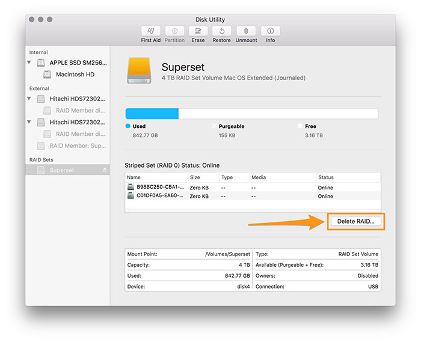Click the 155 KB purgeable value
This screenshot has width=421, height=342.
pos(227,135)
